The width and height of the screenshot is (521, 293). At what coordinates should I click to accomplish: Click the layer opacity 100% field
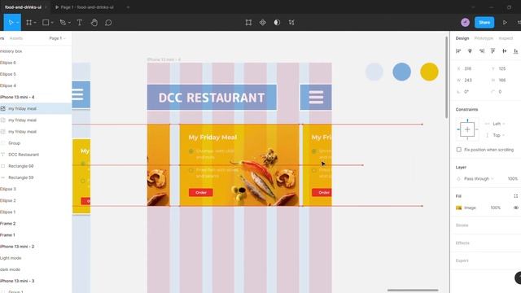512,179
